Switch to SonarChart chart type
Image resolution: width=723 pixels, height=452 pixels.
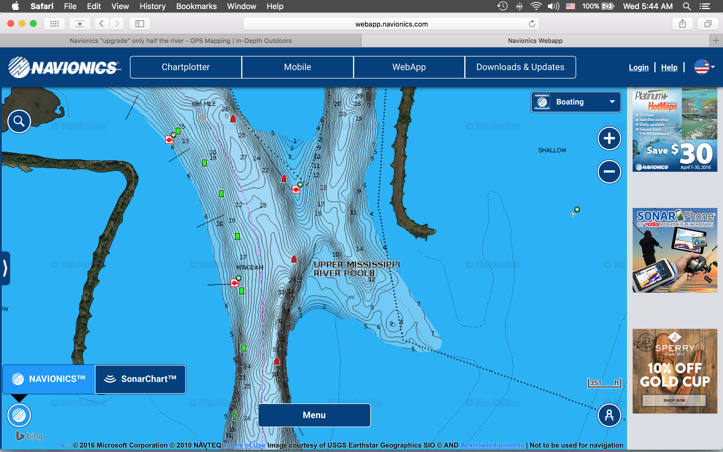coord(140,379)
